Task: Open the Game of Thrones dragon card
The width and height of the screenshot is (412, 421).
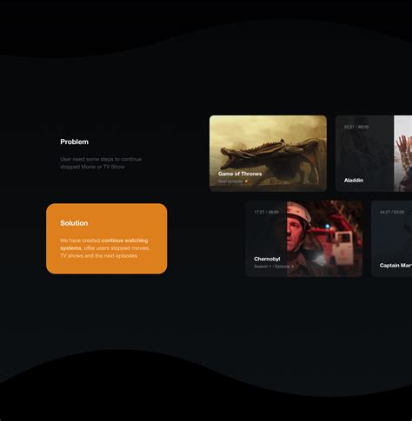Action: tap(268, 154)
